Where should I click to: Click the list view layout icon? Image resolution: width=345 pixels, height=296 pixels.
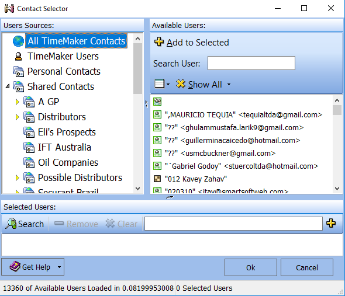159,84
